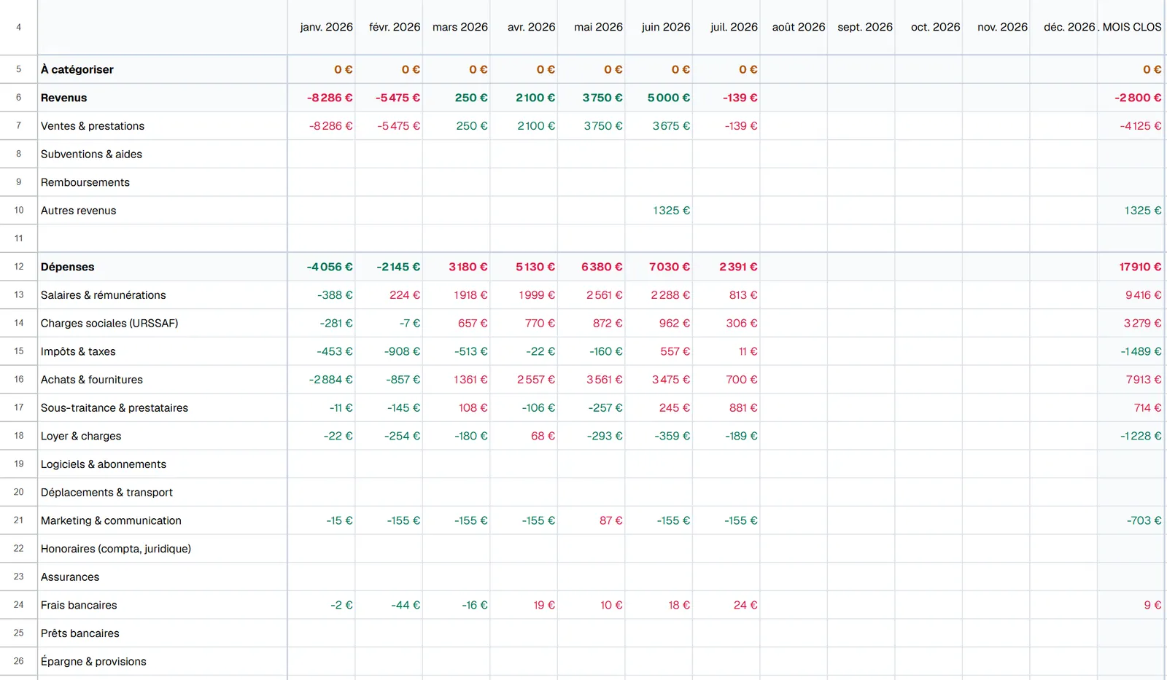The height and width of the screenshot is (680, 1167).
Task: Select the Marketing '87 €' May cell
Action: (592, 520)
